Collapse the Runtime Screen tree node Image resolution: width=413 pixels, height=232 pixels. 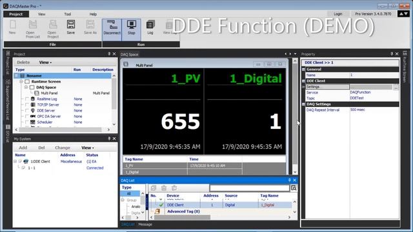[x=21, y=82]
